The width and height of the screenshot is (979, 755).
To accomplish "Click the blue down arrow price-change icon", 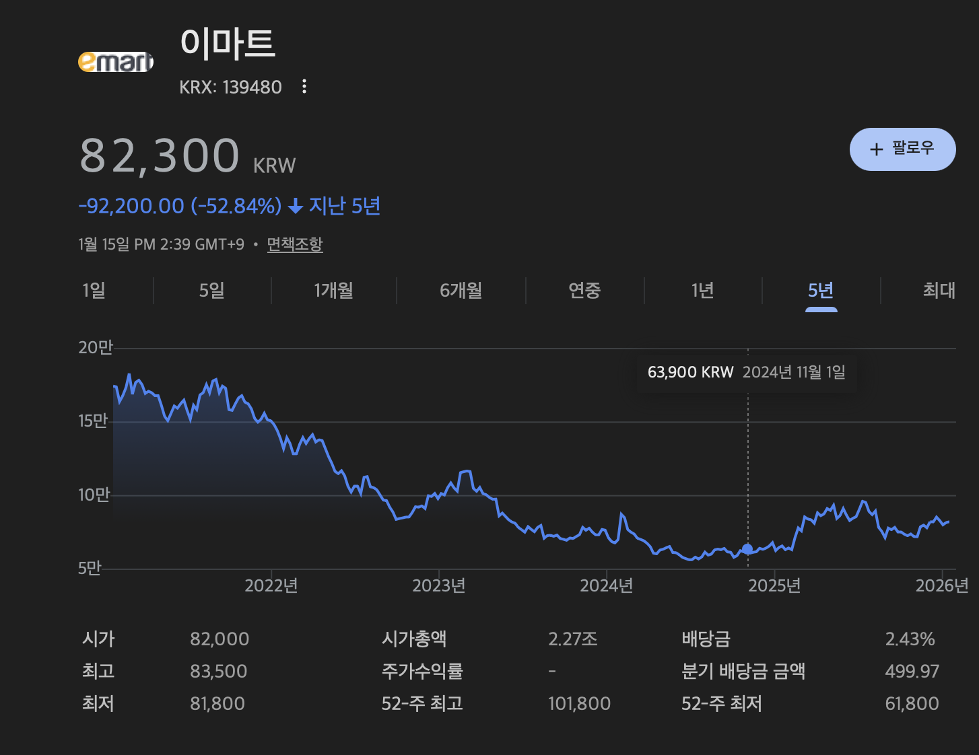I will pos(295,207).
